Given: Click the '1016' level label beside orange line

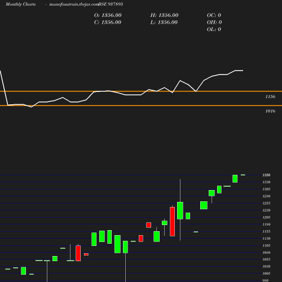Looking at the screenshot, I should (270, 111).
